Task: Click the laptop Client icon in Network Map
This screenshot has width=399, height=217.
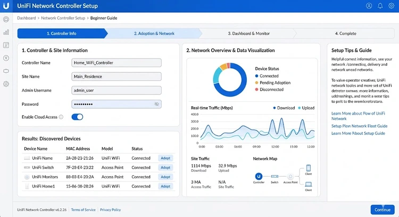Action: (x=309, y=184)
